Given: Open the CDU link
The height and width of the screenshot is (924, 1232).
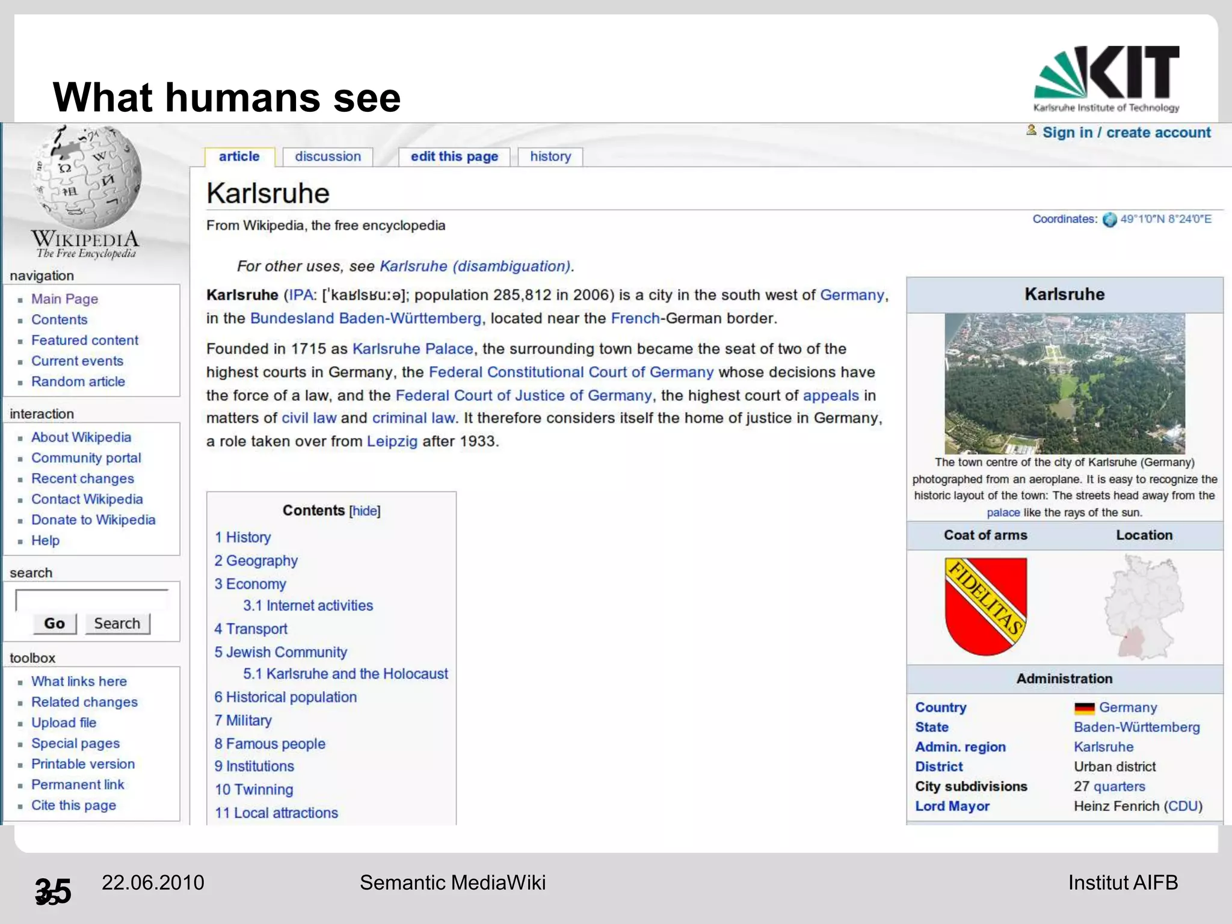Looking at the screenshot, I should (1183, 807).
